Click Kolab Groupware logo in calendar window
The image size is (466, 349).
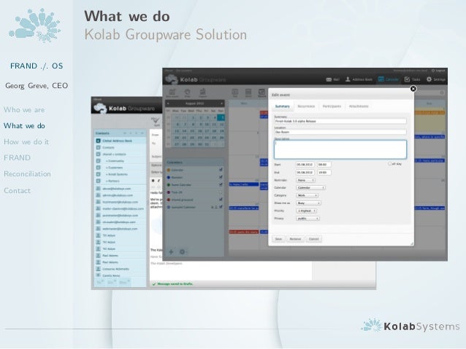click(x=196, y=79)
